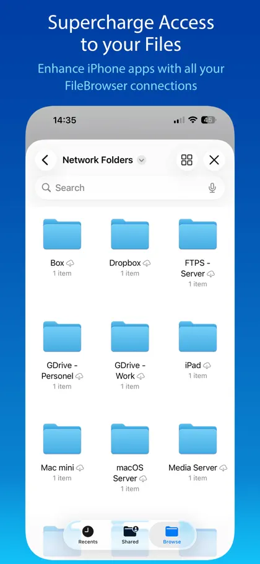
Task: Switch to grid view icon
Action: coord(187,160)
